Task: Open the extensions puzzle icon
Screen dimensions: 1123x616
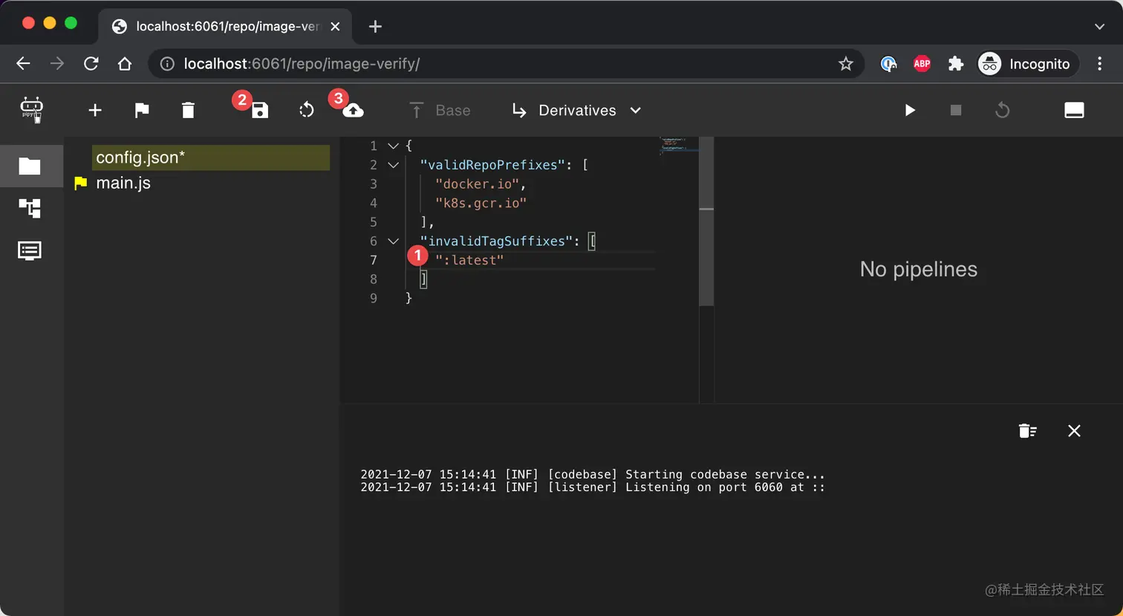Action: [956, 64]
